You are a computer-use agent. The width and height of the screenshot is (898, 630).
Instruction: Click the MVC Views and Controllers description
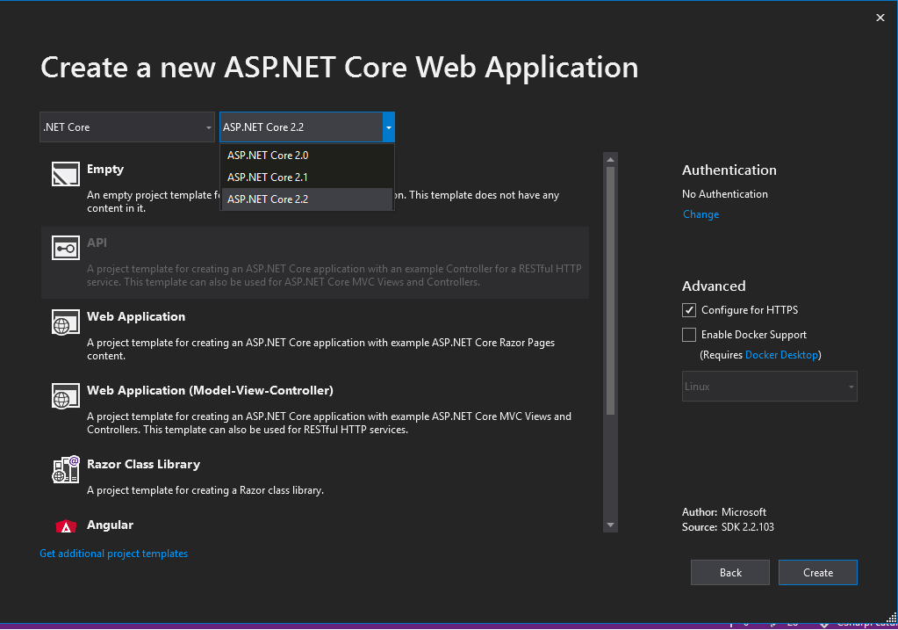pyautogui.click(x=329, y=423)
